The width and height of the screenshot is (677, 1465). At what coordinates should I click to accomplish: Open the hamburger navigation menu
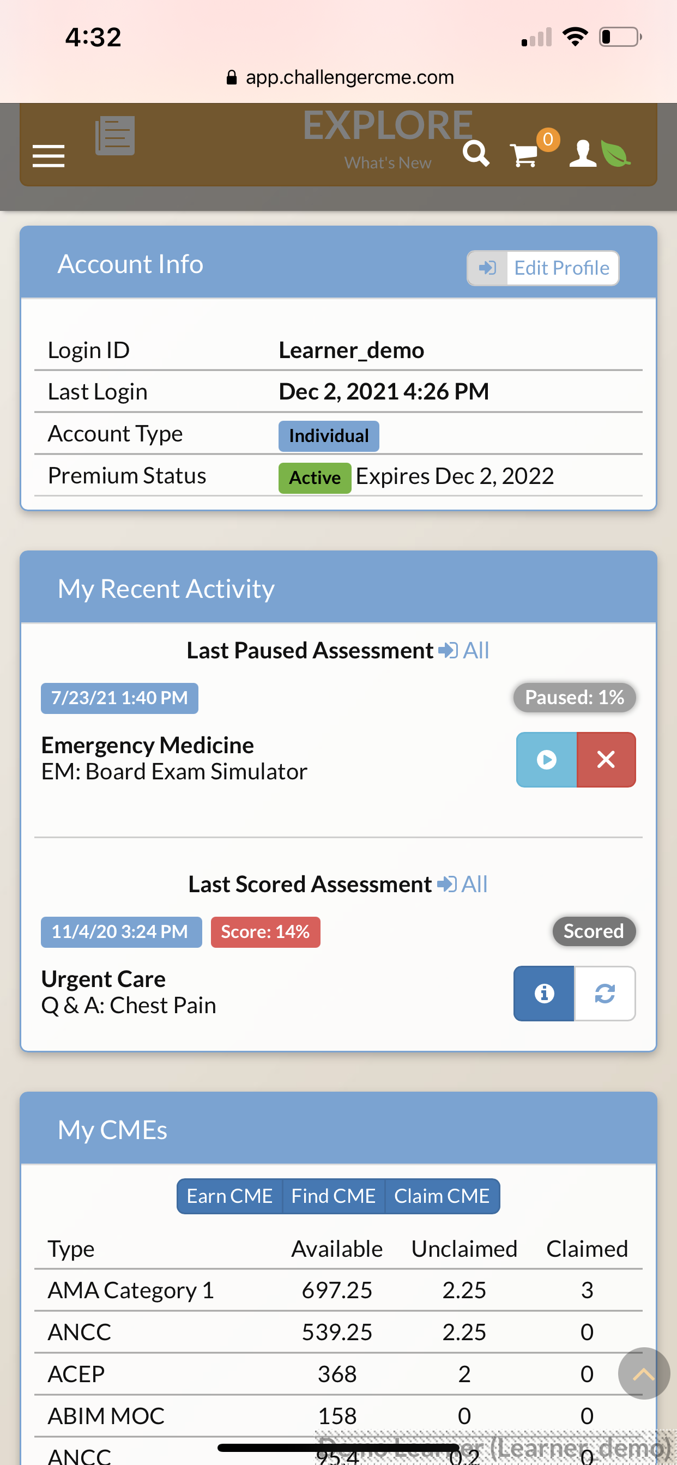tap(49, 156)
